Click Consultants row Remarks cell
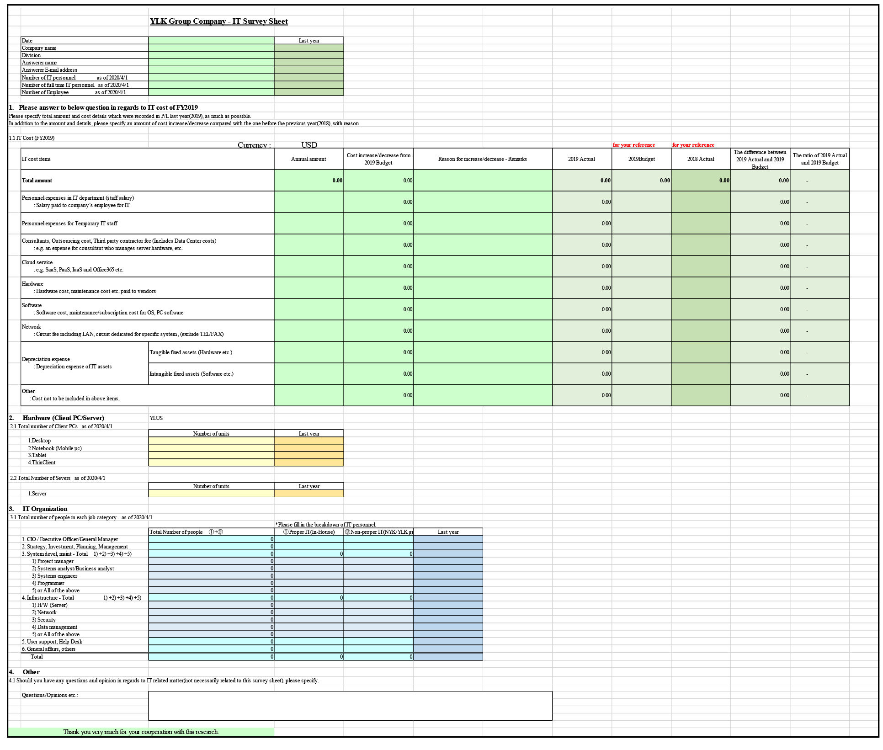Screen dimensions: 883x750 pyautogui.click(x=483, y=245)
